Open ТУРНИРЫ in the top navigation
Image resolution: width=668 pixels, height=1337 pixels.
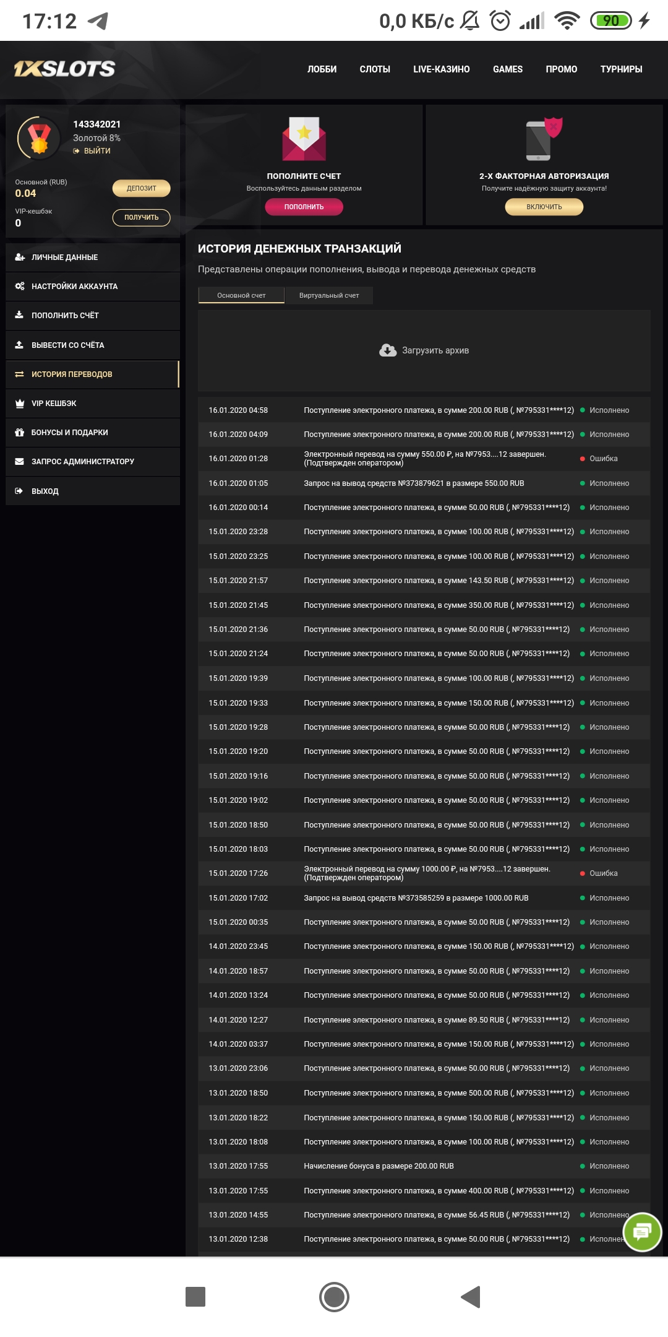coord(621,69)
